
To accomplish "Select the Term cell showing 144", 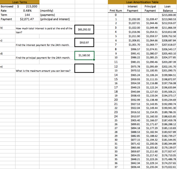I will point(27,15).
